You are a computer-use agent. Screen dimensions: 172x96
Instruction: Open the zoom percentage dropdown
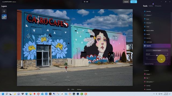point(73,90)
